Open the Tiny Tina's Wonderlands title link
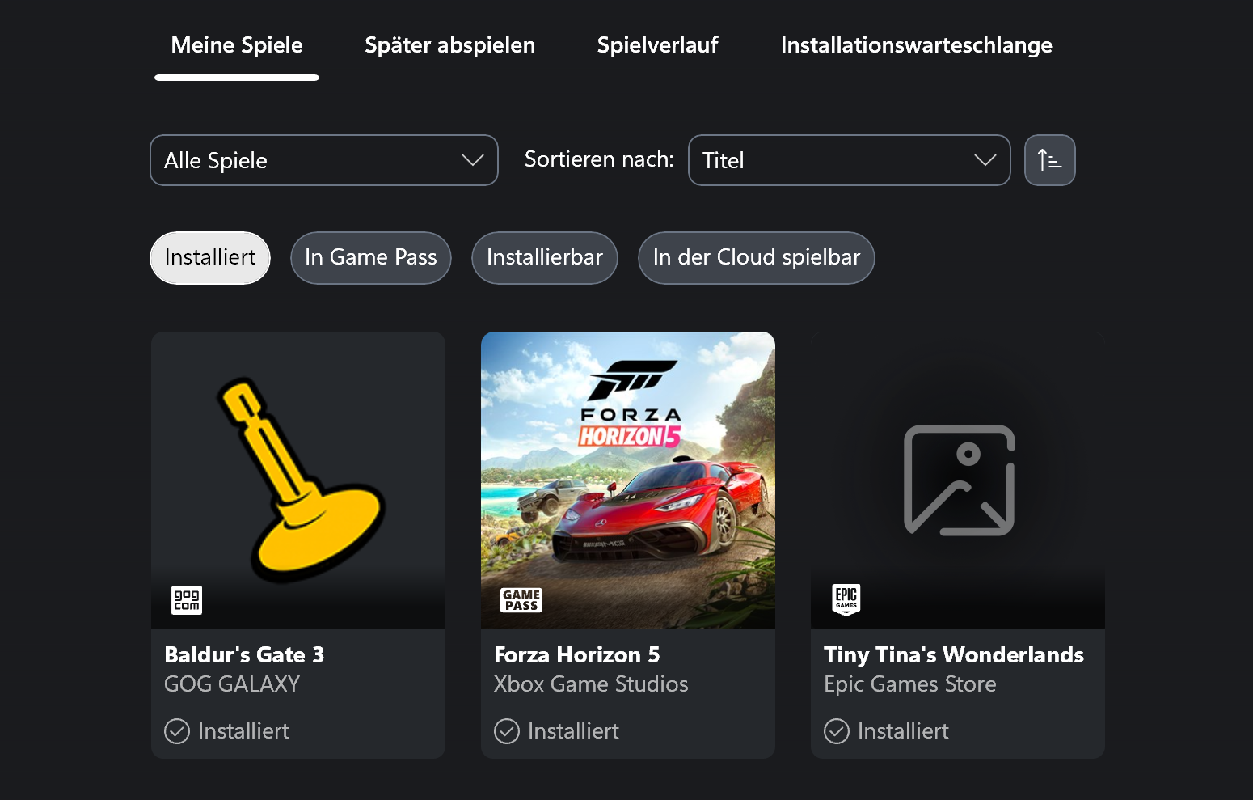Image resolution: width=1253 pixels, height=800 pixels. point(954,654)
